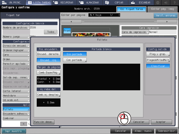Open Corte lateral setting
The width and height of the screenshot is (179, 134).
16,91
